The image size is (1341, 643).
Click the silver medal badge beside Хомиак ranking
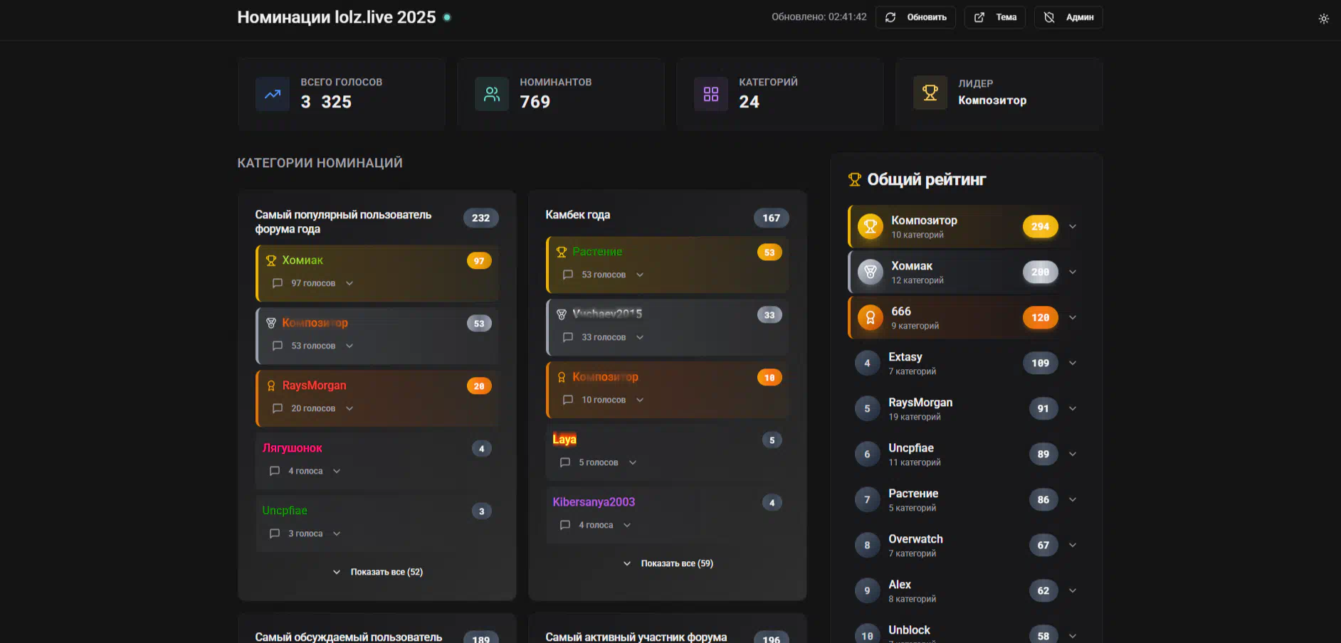click(870, 272)
